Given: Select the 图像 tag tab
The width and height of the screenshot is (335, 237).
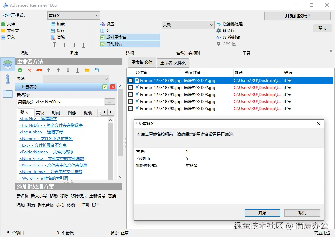Looking at the screenshot, I should tap(72, 113).
